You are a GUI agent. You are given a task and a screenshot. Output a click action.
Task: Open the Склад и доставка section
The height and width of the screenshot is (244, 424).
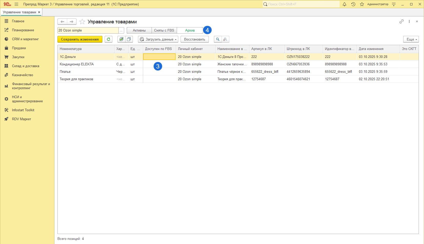(25, 66)
